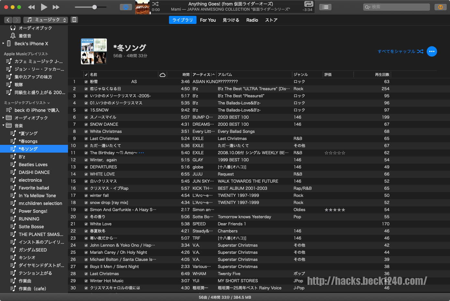Sort by 時間 column header
The width and height of the screenshot is (450, 301).
(x=179, y=75)
